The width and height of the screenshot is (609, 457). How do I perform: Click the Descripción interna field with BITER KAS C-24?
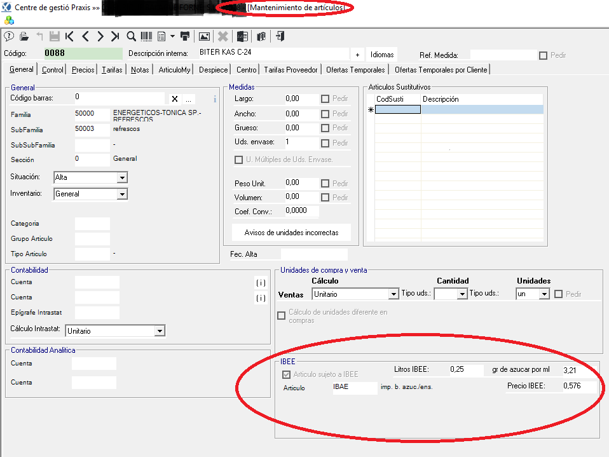273,52
